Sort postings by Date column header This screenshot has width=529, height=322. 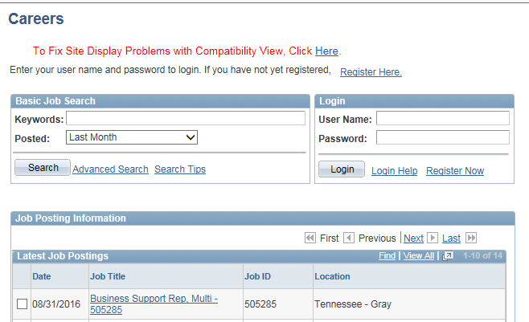(41, 276)
